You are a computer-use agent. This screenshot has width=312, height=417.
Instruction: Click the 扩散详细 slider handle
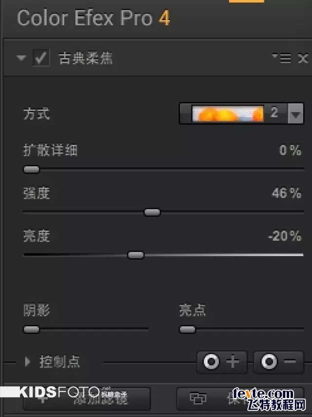pyautogui.click(x=32, y=169)
